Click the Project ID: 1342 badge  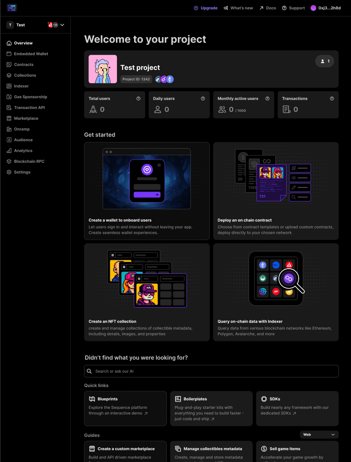[x=136, y=79]
